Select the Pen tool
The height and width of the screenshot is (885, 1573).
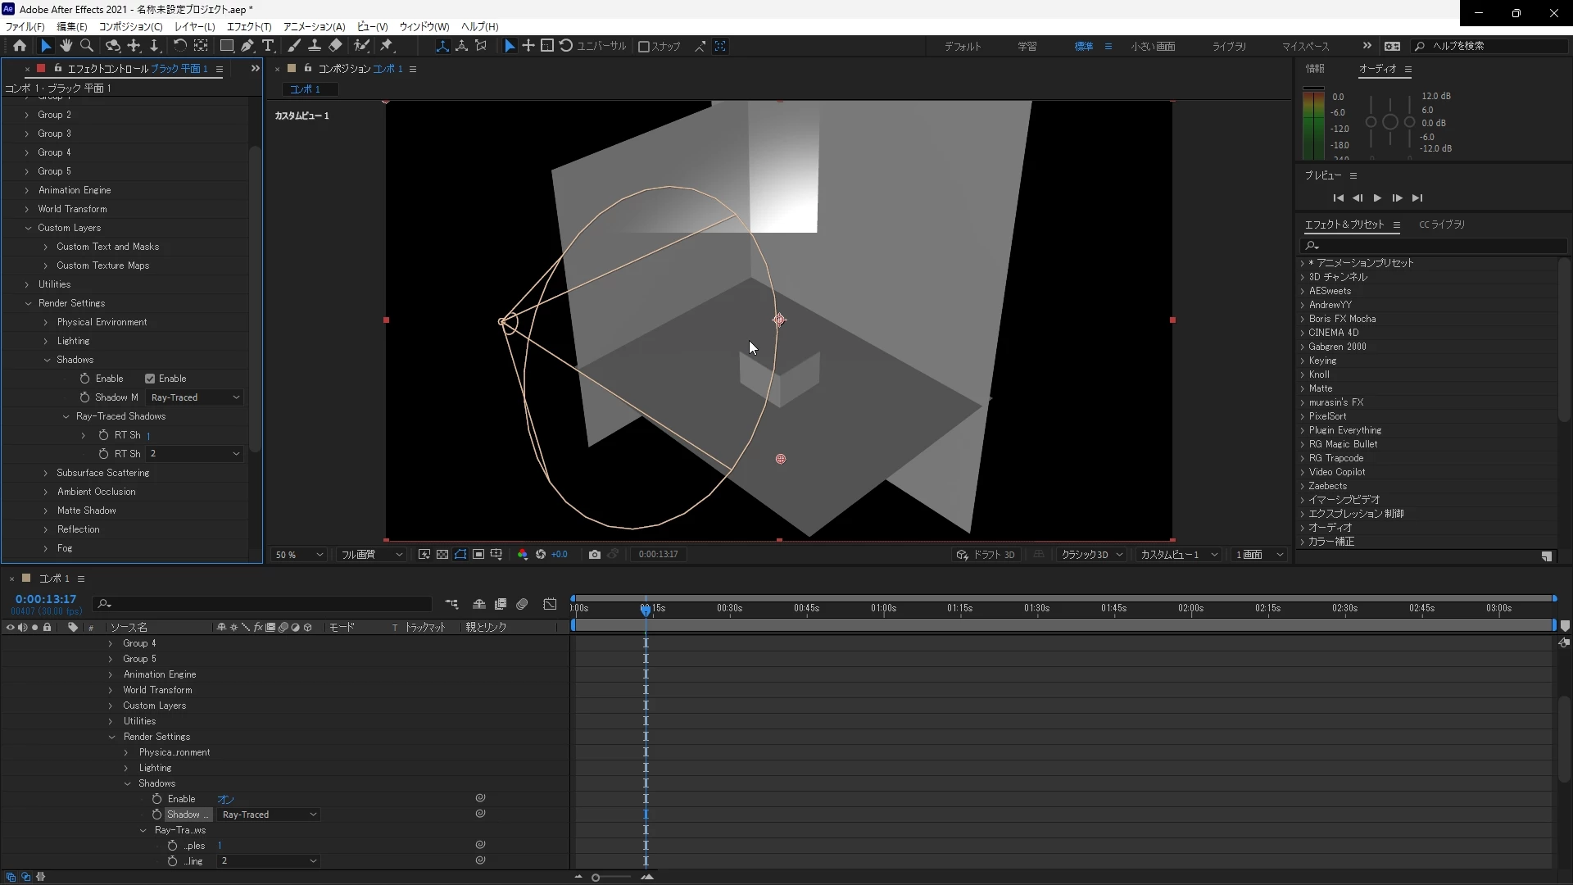point(247,46)
